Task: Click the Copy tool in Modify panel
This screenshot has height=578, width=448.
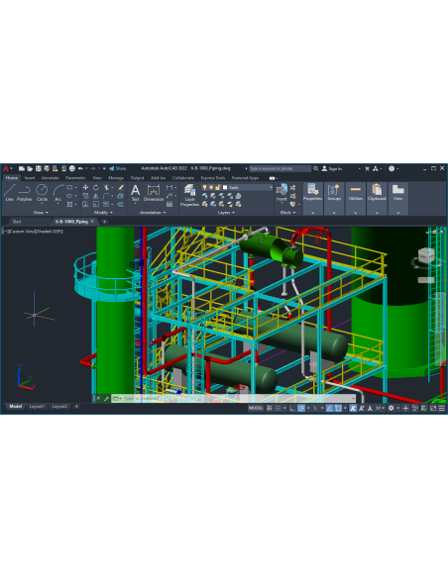Action: coord(85,196)
